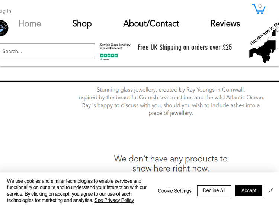Image resolution: width=279 pixels, height=209 pixels.
Task: Click the Free UK Shipping banner text
Action: [185, 48]
